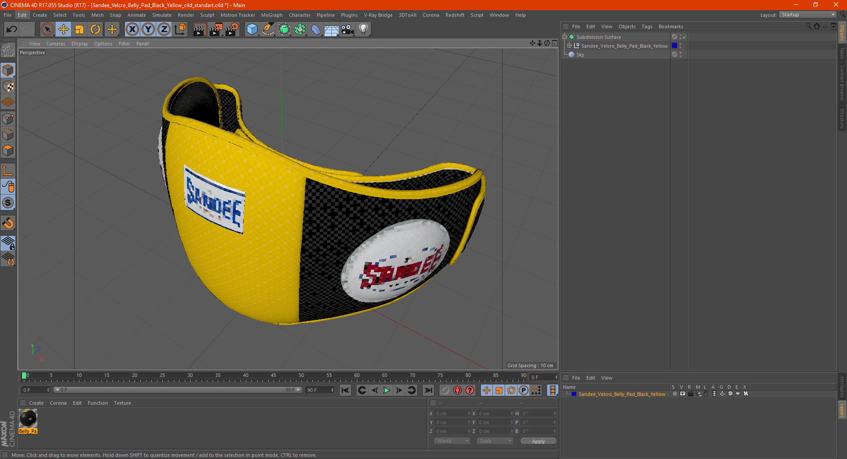The image size is (847, 459).
Task: Toggle Y axis lock icon
Action: [x=148, y=30]
